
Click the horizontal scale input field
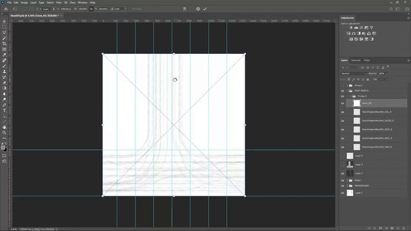click(83, 9)
